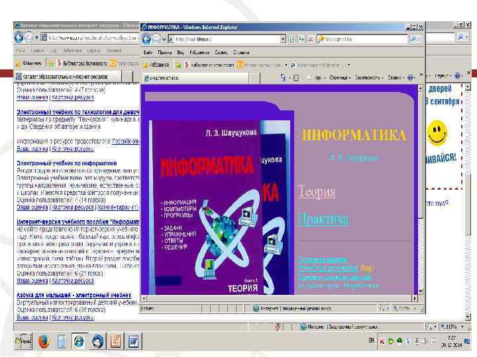Click the RSS feeds icon in command bar

click(x=296, y=78)
